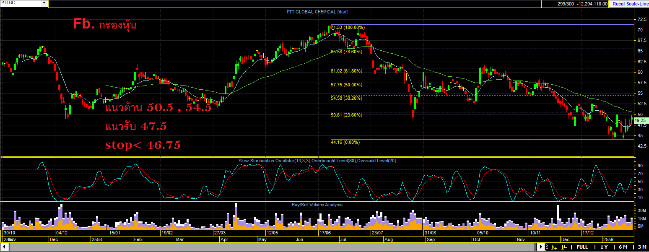
Task: Click the 90 stochastic scale value
Action: pos(640,166)
